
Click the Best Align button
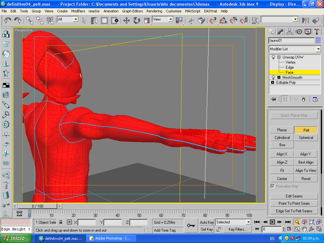pos(306,162)
